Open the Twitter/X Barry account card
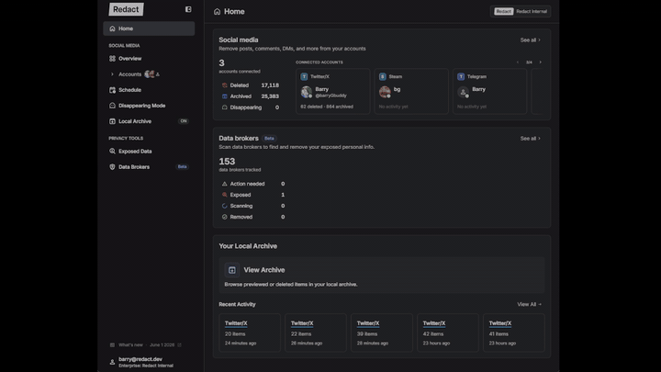The image size is (661, 372). (x=332, y=91)
